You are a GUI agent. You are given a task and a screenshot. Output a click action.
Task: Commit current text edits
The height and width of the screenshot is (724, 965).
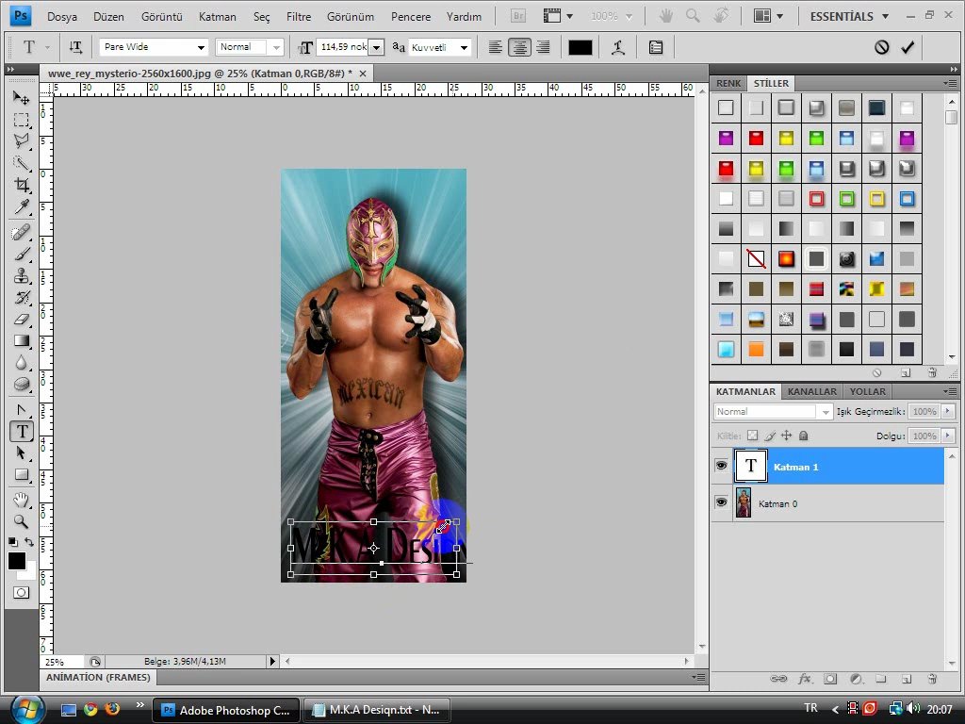pos(908,47)
